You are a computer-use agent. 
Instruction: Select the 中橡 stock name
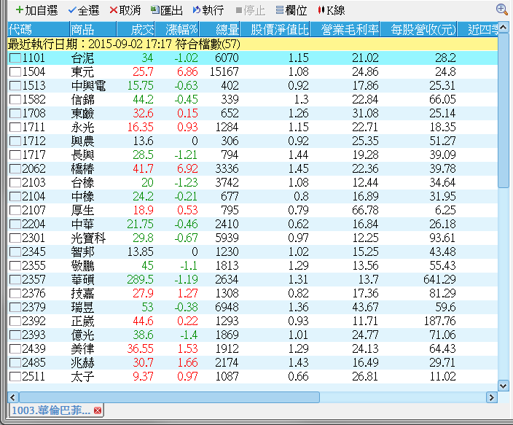(82, 196)
